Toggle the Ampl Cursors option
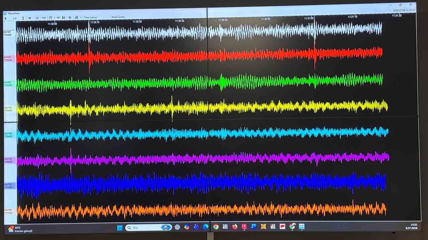428x240 pixels. [118, 17]
